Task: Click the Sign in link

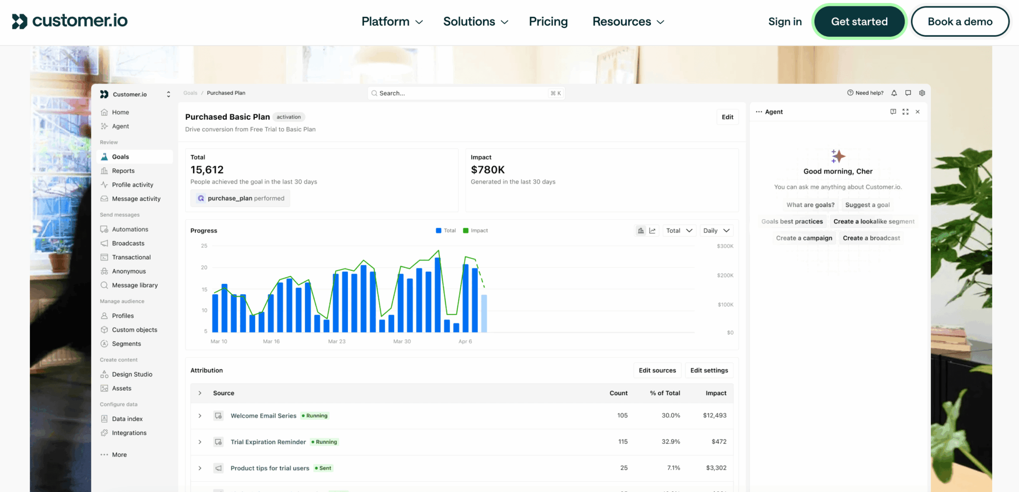Action: (785, 21)
